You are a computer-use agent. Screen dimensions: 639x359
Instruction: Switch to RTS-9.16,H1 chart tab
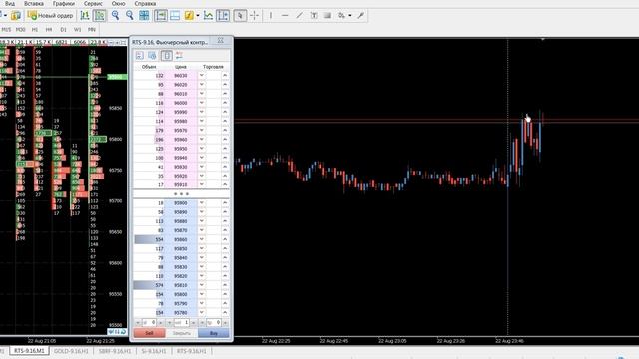click(192, 351)
